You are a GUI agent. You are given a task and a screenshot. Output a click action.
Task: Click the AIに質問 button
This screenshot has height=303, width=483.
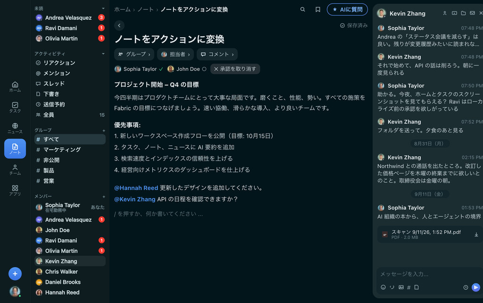pos(347,9)
